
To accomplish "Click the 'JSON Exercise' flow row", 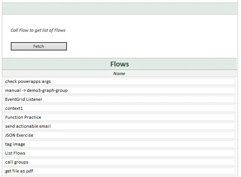I will point(120,135).
